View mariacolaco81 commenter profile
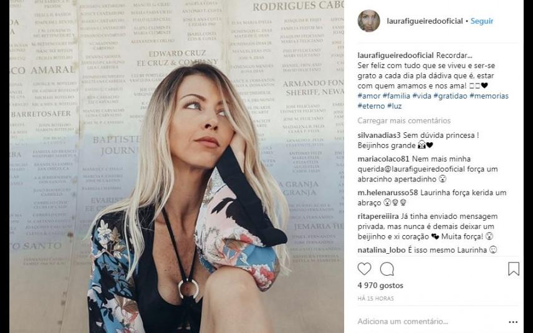This screenshot has height=333, width=533. pos(383,159)
